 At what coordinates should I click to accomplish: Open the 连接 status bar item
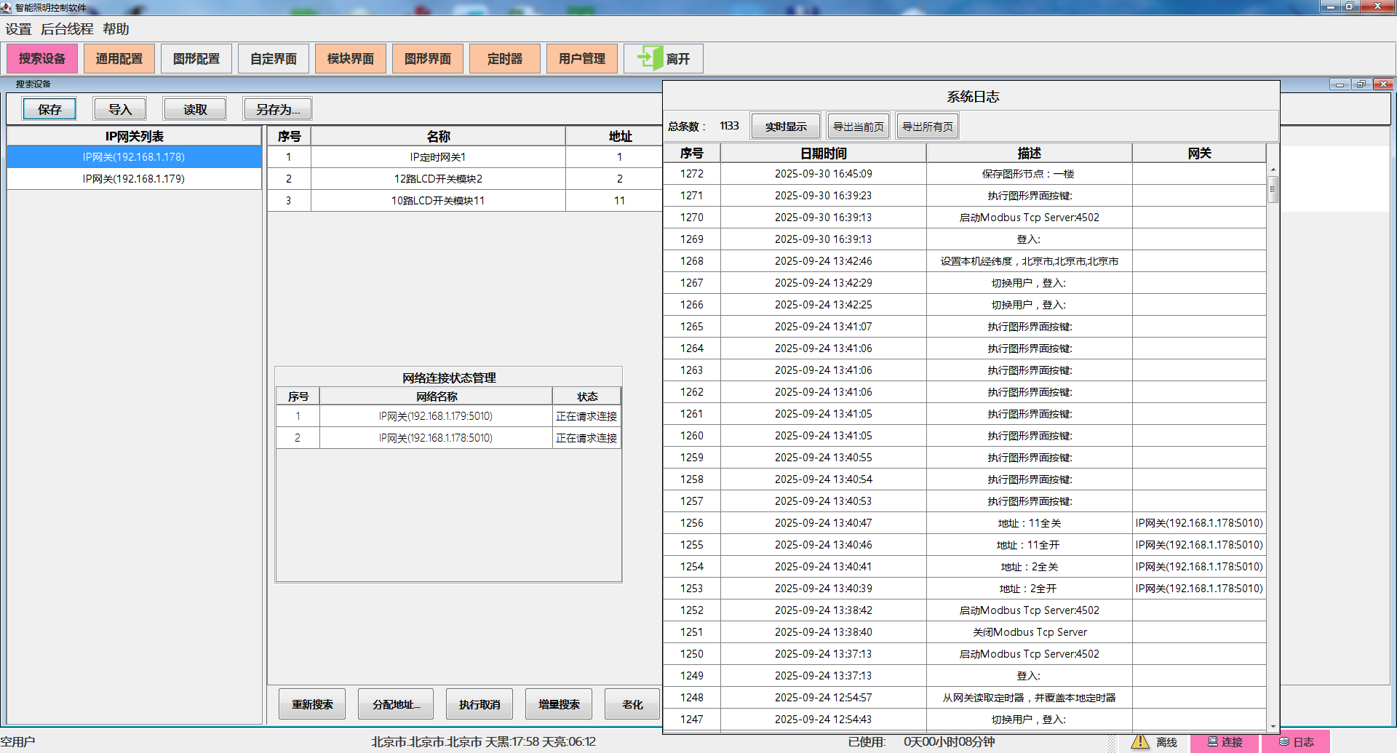point(1225,741)
